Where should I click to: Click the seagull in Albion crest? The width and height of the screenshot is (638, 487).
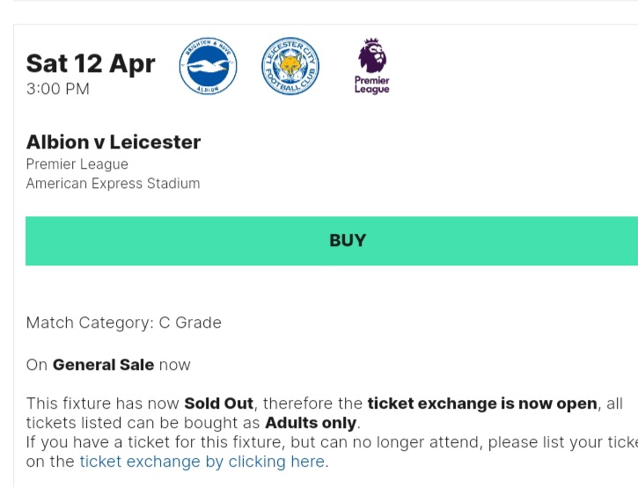pos(208,66)
